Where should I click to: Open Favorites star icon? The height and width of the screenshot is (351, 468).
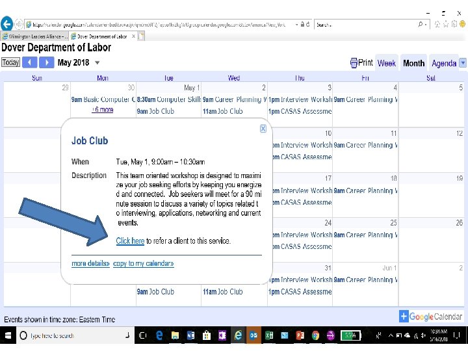click(446, 24)
